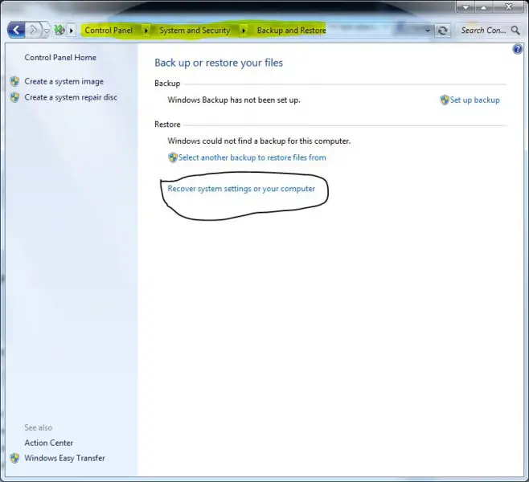The width and height of the screenshot is (529, 482).
Task: Click the Control Panel icon in address bar
Action: coord(59,31)
